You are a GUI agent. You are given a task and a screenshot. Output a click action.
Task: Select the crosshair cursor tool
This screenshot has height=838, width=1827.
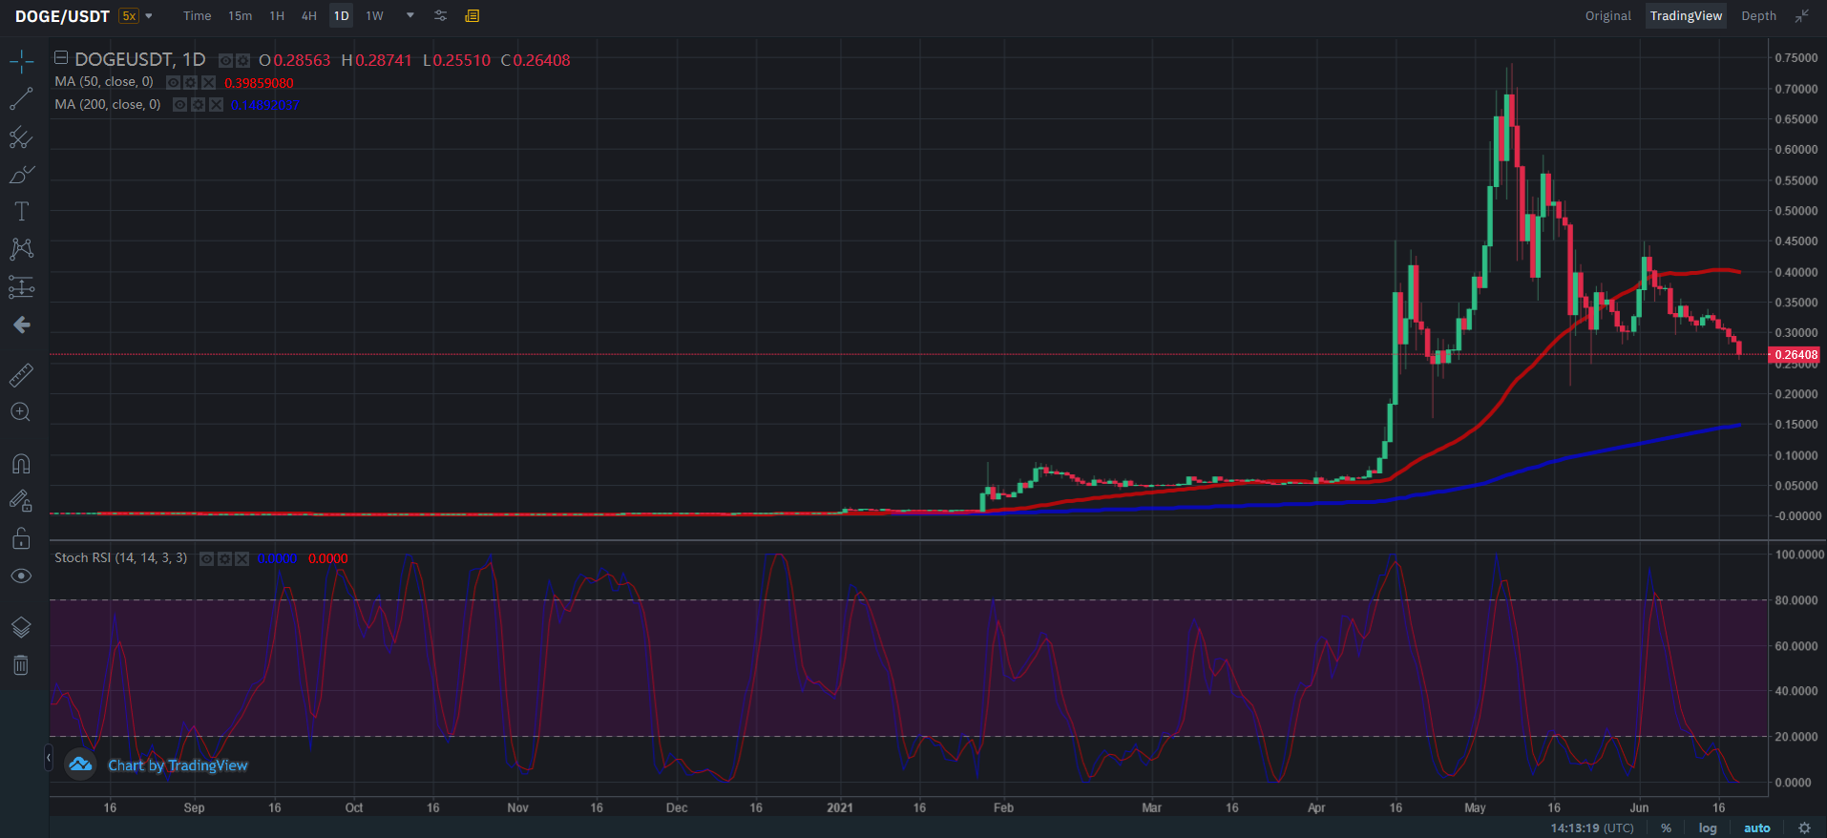[x=21, y=63]
